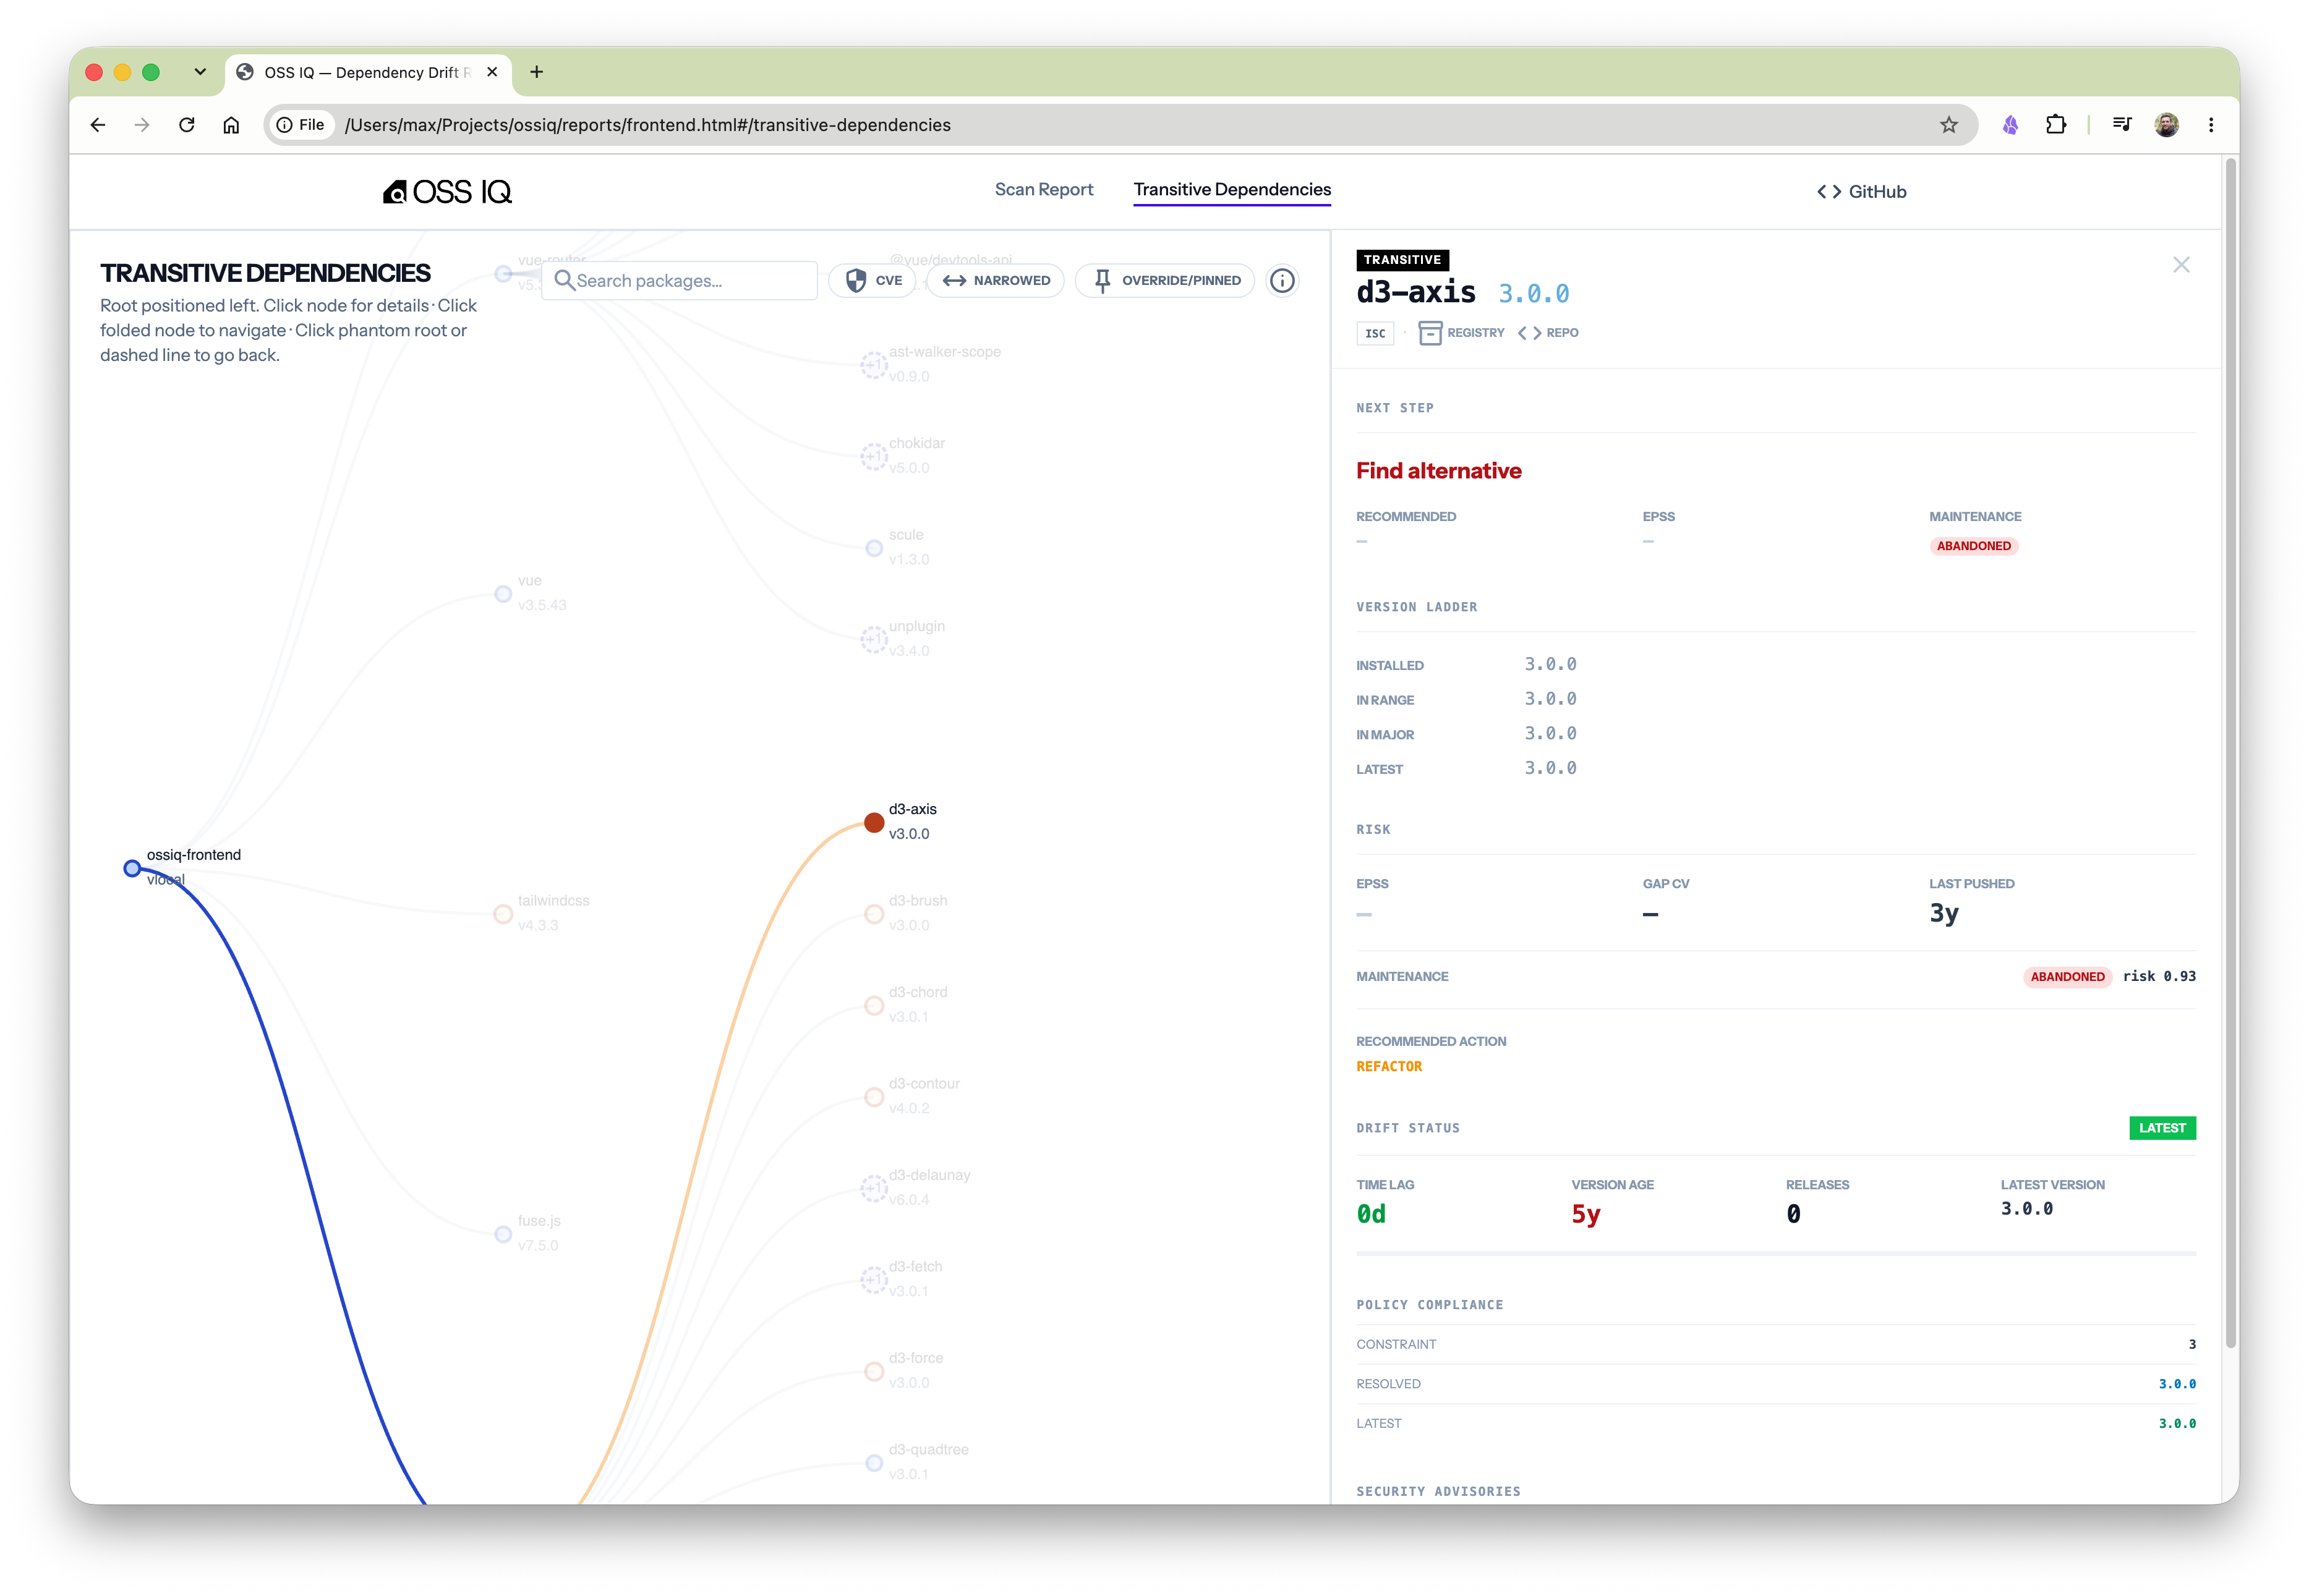Go back in browser history

pos(98,125)
